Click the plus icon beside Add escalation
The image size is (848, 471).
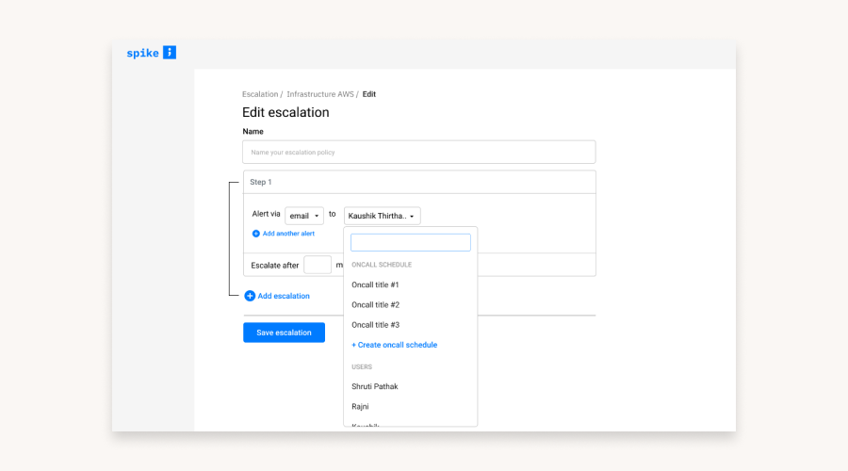[250, 296]
